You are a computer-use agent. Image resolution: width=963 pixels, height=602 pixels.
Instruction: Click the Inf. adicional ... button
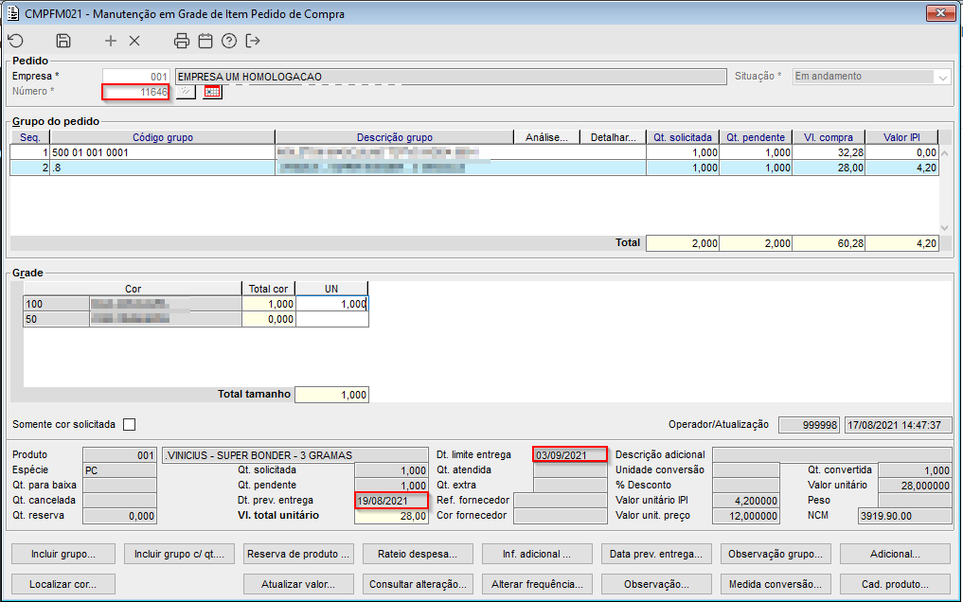(537, 554)
